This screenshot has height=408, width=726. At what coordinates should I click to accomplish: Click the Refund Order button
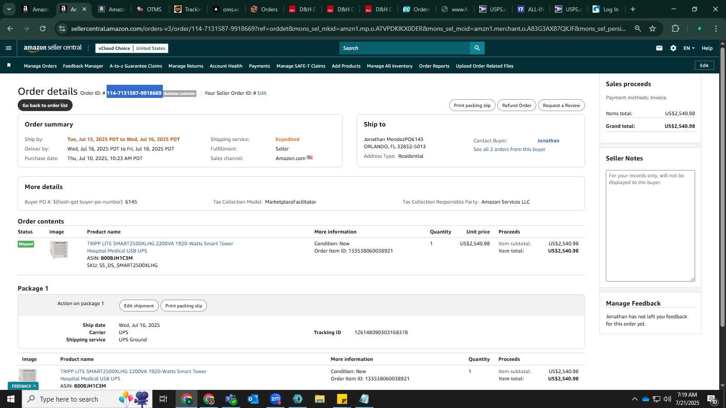coord(517,105)
